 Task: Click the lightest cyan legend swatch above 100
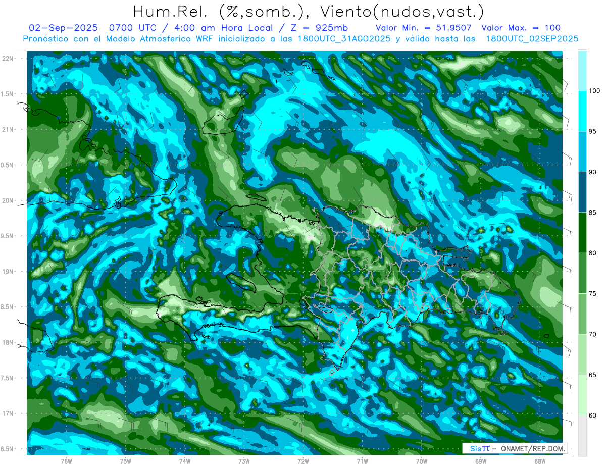coord(582,71)
